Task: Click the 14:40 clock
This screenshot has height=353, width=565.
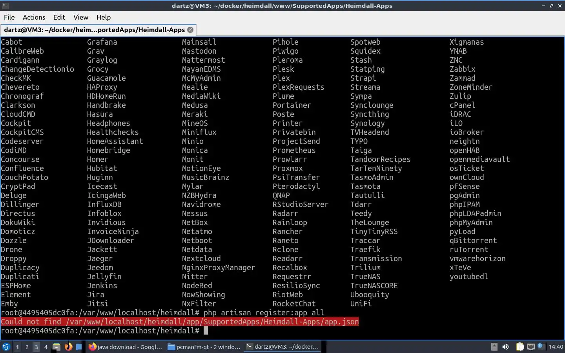Action: pos(556,347)
